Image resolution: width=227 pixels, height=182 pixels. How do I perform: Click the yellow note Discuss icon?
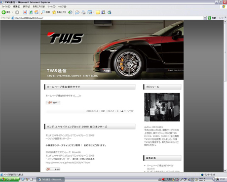(98, 12)
